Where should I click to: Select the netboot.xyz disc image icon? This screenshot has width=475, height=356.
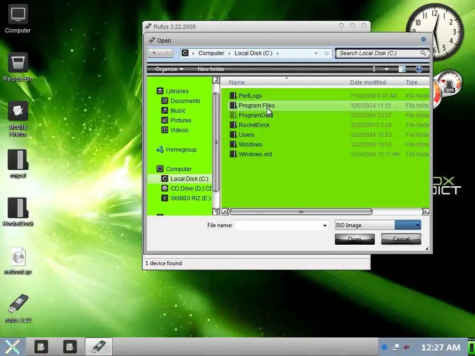tap(18, 261)
